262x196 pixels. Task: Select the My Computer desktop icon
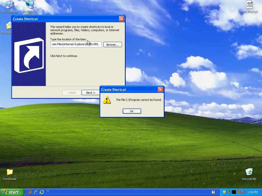click(10, 7)
